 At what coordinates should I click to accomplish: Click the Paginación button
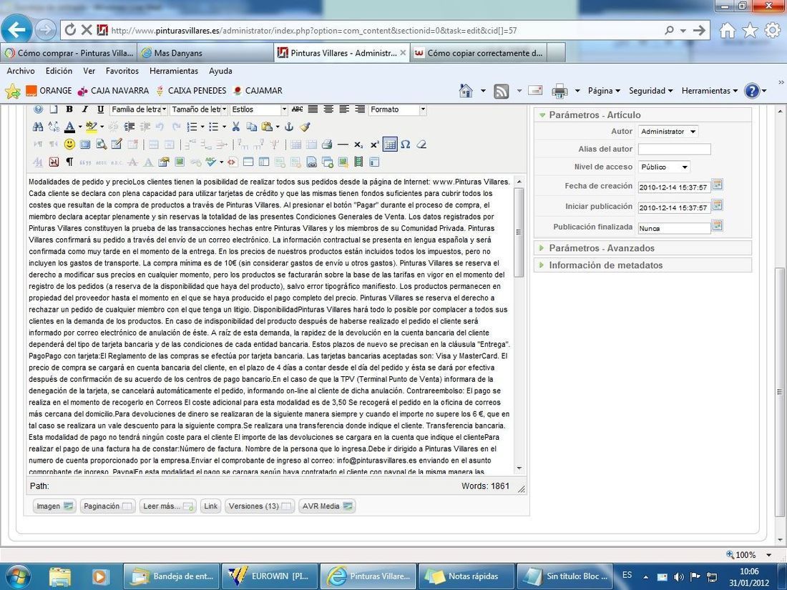coord(107,506)
